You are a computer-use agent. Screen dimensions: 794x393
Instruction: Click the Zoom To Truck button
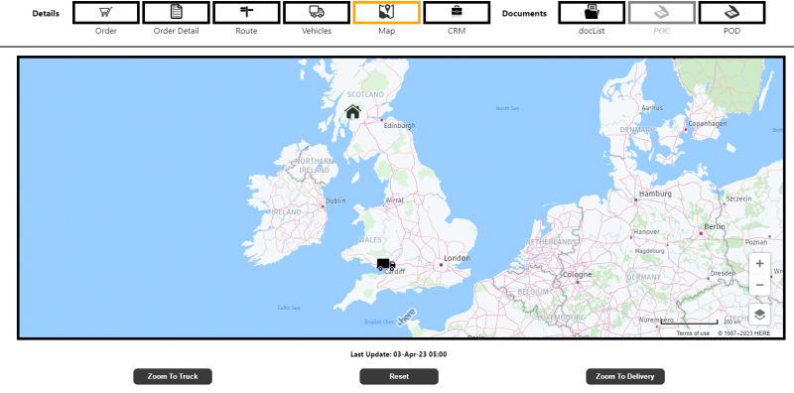coord(173,377)
